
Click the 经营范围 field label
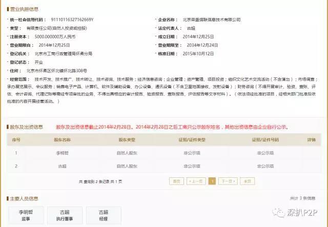(x=19, y=79)
